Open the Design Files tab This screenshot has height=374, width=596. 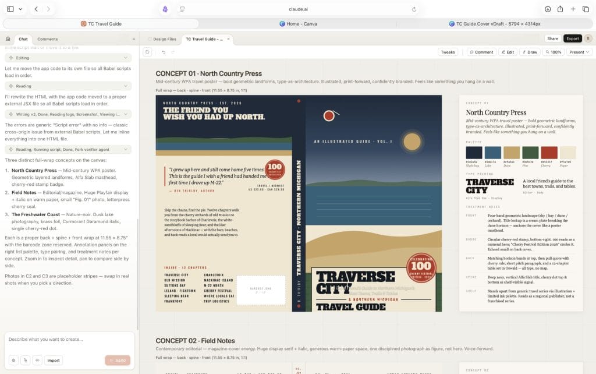[162, 39]
